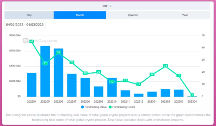Click the 10 count marker for 202212
This screenshot has width=216, height=126.
coord(139,84)
